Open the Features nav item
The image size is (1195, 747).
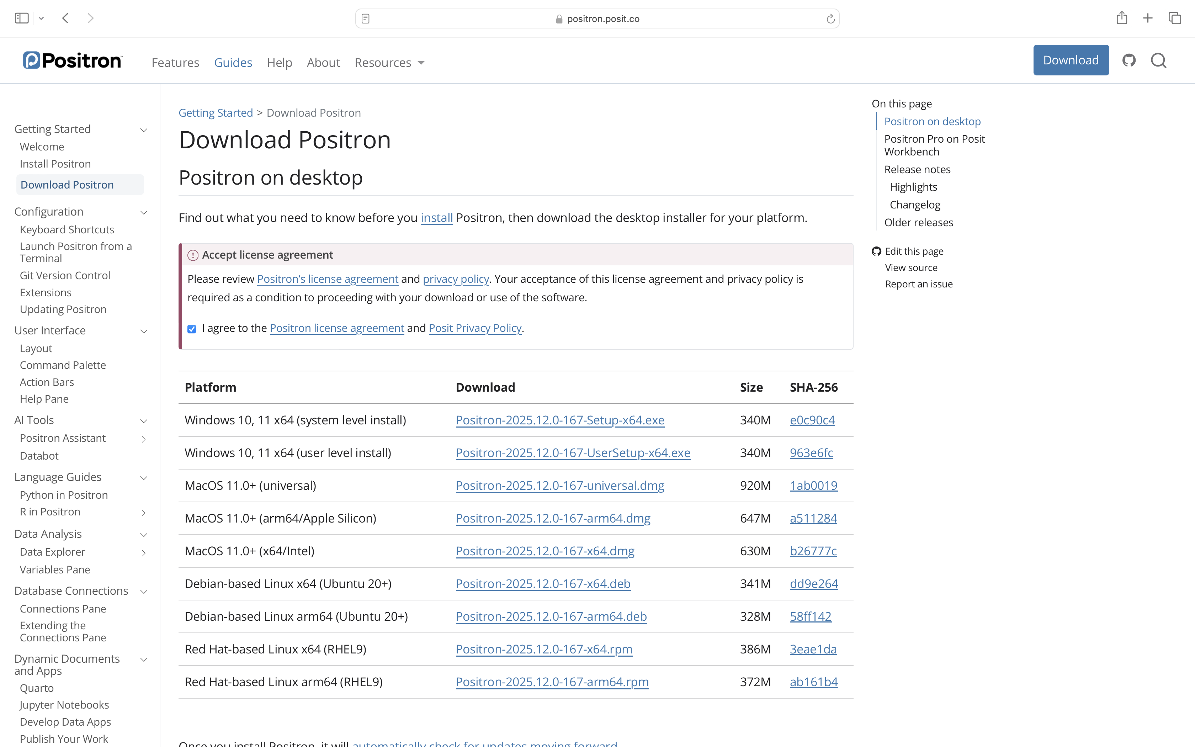(x=175, y=63)
